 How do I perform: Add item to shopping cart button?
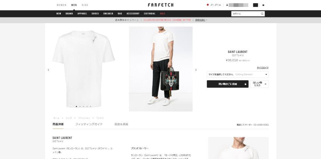[x=228, y=84]
